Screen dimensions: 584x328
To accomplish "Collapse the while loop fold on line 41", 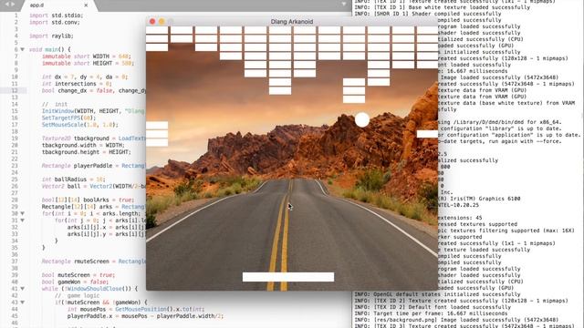I will point(22,289).
